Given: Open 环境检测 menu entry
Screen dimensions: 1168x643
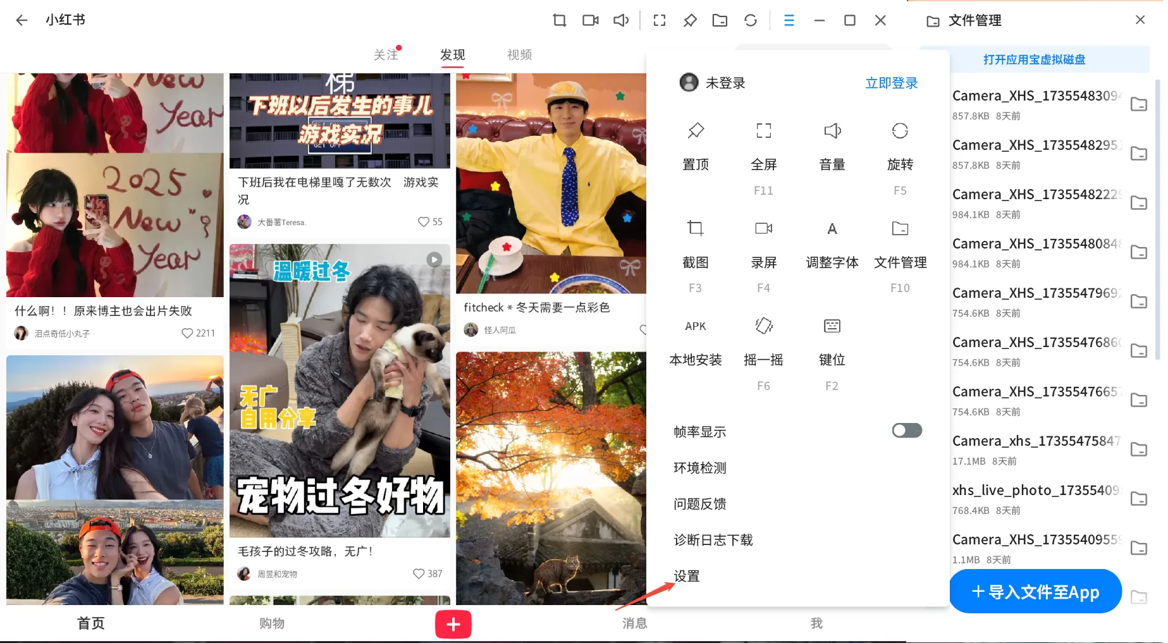Looking at the screenshot, I should (x=700, y=468).
